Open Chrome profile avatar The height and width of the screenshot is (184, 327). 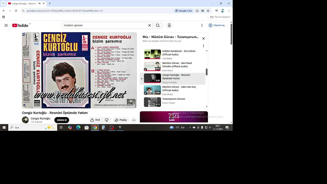point(223,11)
